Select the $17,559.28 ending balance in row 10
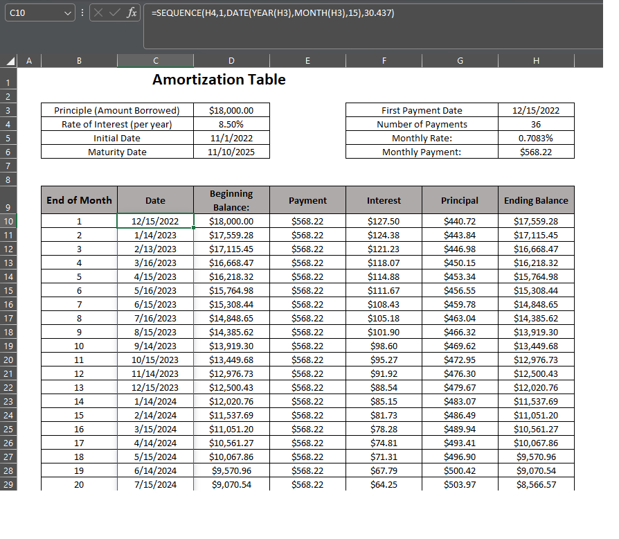619x539 pixels. (536, 221)
